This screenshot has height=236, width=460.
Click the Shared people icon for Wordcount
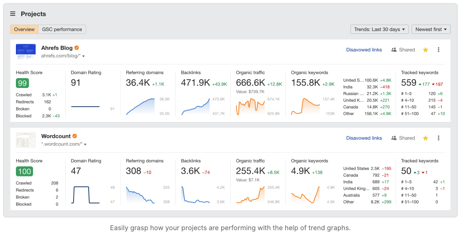[394, 138]
